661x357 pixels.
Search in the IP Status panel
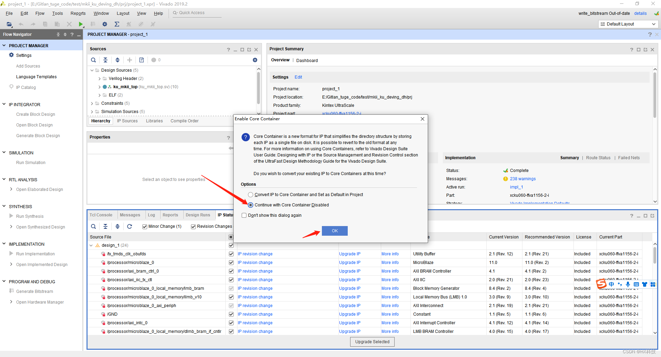pyautogui.click(x=93, y=226)
